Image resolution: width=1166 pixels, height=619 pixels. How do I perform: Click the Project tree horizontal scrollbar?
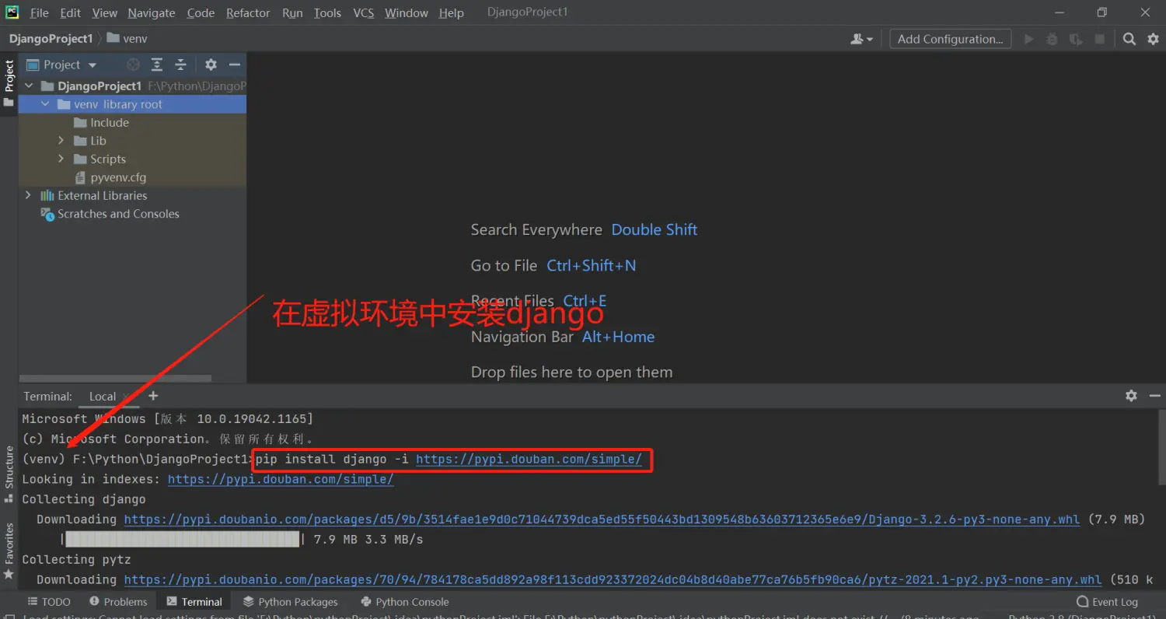[117, 379]
